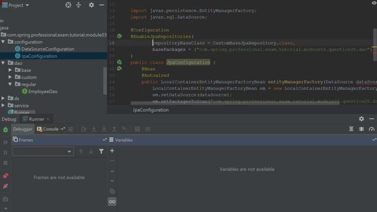Click gutter icon beside class JpaConfiguration
This screenshot has height=212, width=377.
[x=119, y=62]
